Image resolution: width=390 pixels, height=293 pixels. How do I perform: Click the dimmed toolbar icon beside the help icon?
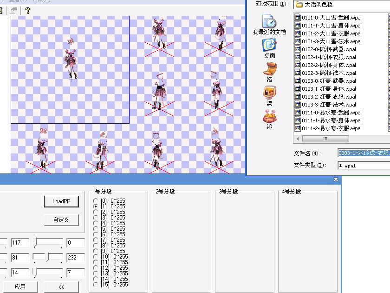point(13,10)
